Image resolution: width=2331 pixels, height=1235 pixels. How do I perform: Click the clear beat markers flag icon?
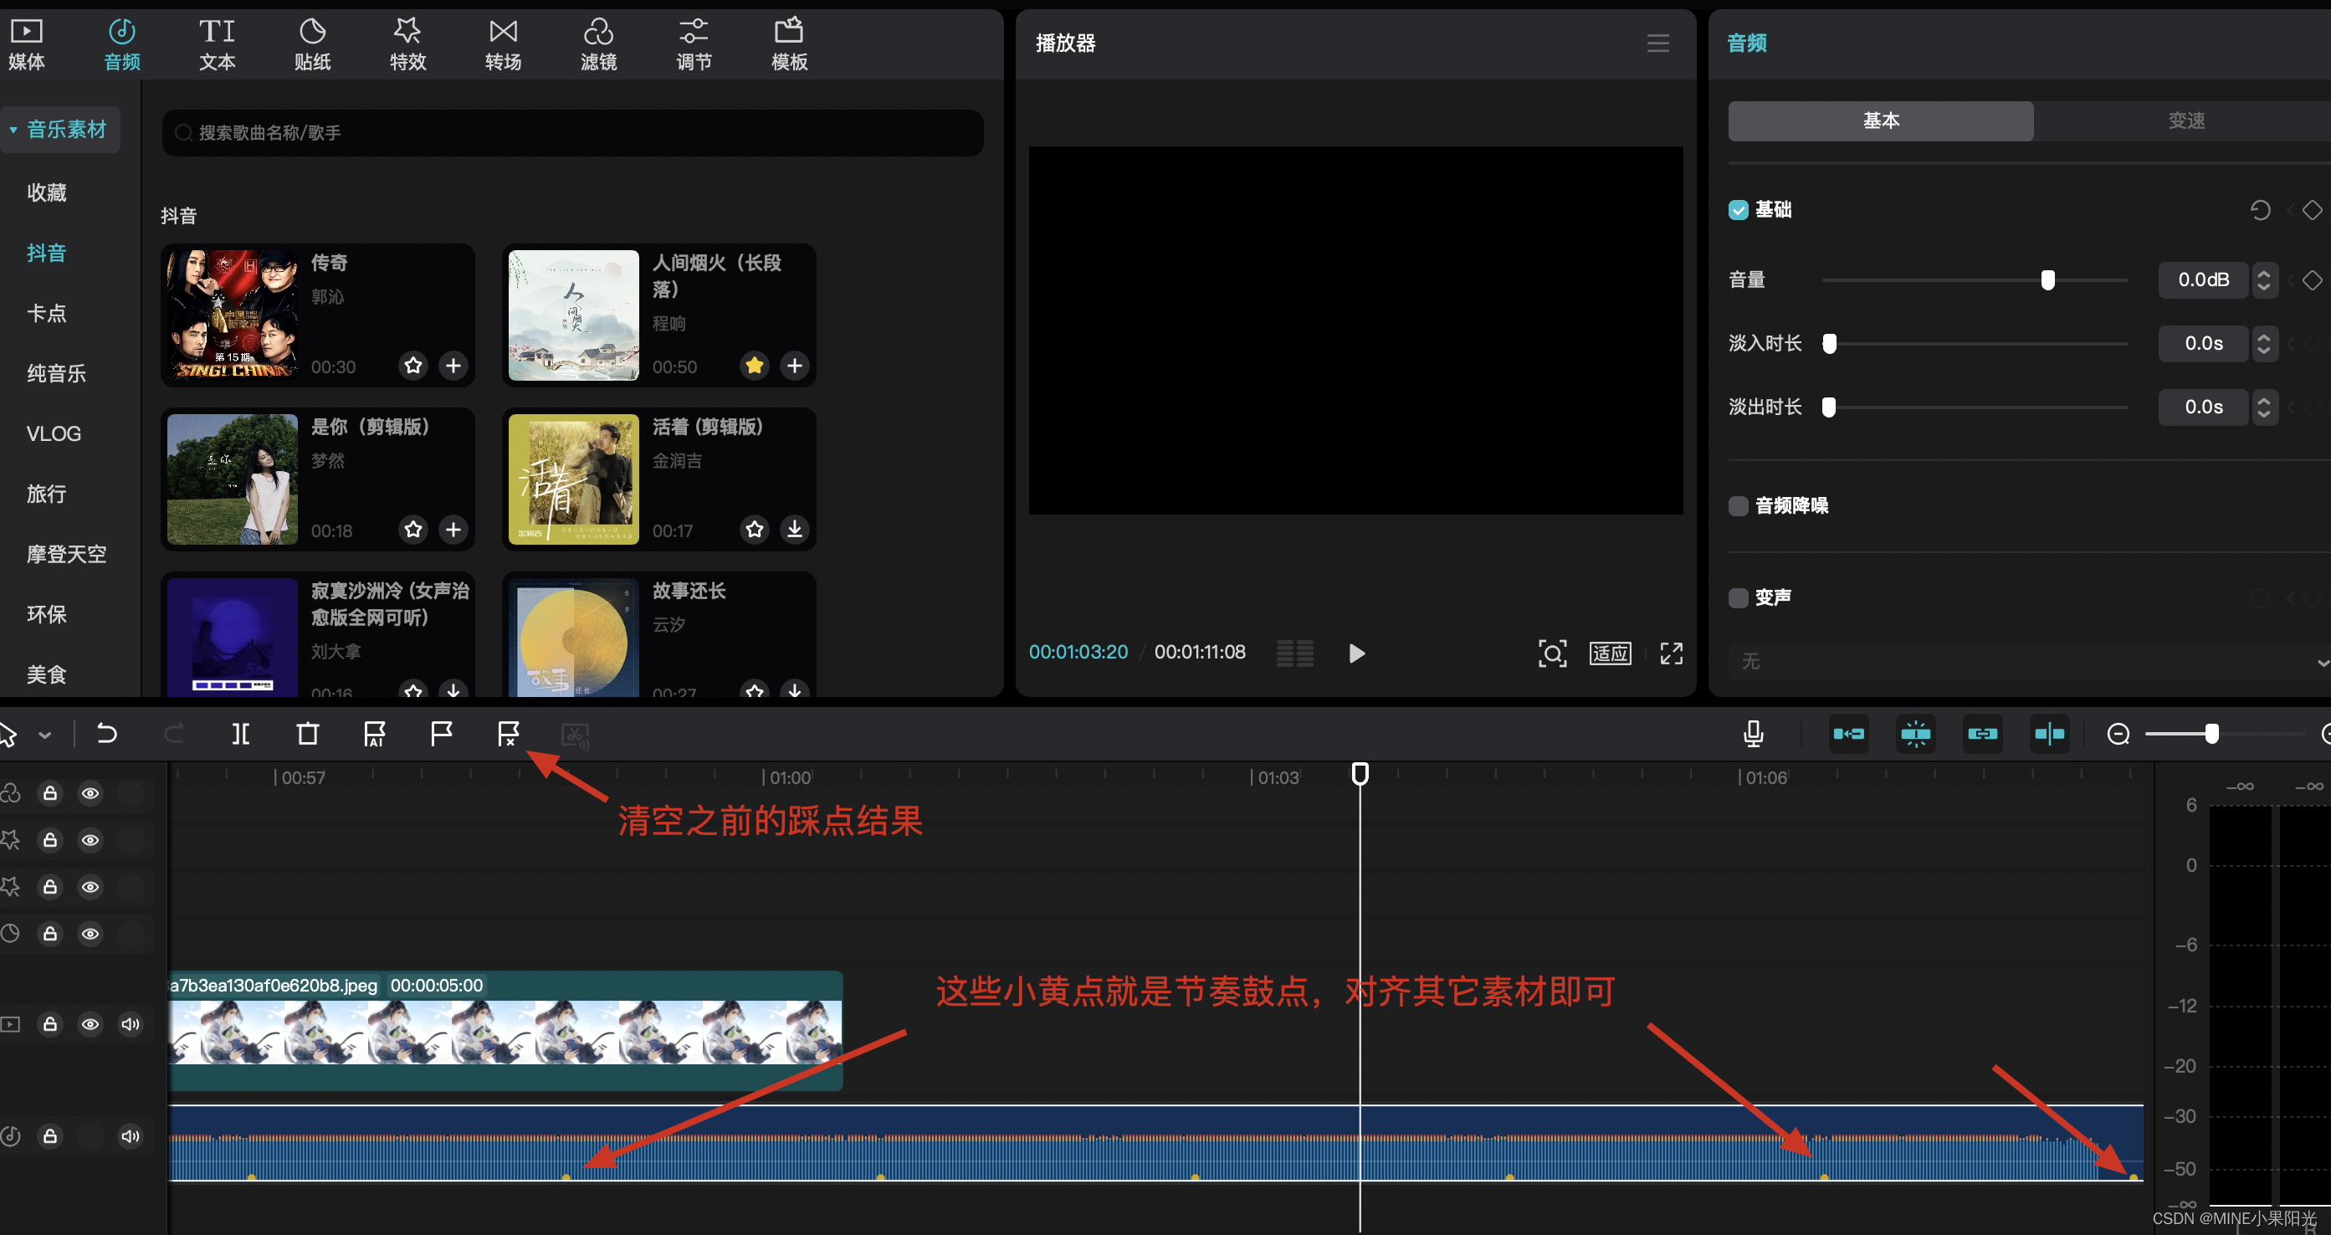click(509, 733)
